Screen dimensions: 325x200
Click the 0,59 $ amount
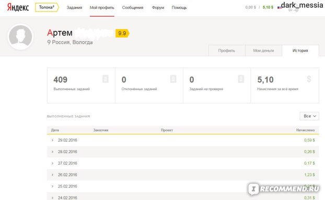(x=309, y=140)
